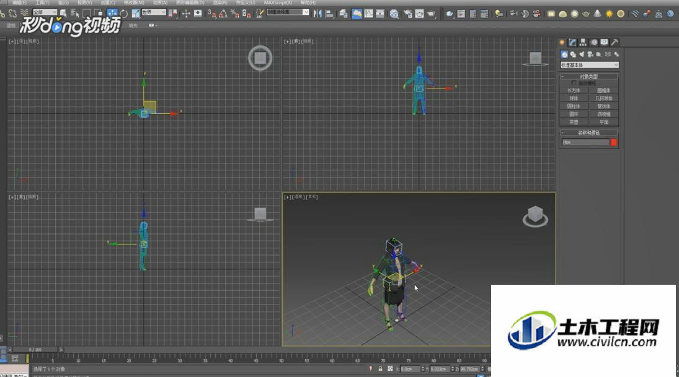Activate the Select and Move tool
The width and height of the screenshot is (679, 377).
[x=112, y=14]
